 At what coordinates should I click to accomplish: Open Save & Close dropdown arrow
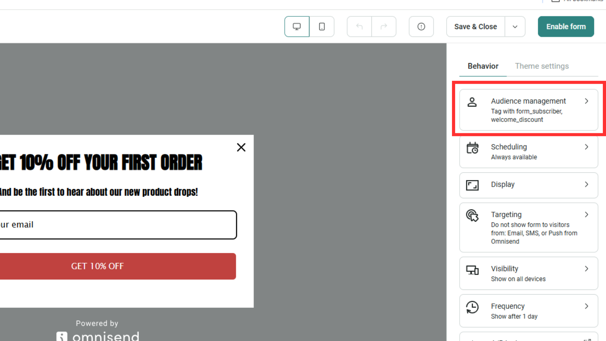click(515, 27)
